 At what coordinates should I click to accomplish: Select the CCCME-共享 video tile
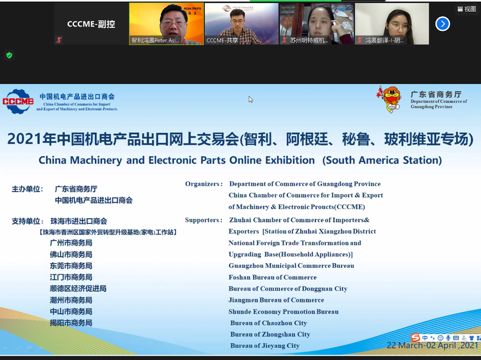pos(241,24)
